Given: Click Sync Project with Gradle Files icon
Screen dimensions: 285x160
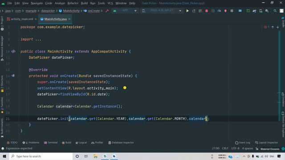Looking at the screenshot, I should click(x=254, y=11).
